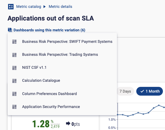Collapse the Dashboards using this metric variation dropdown
Image resolution: width=165 pixels, height=130 pixels.
point(49,30)
